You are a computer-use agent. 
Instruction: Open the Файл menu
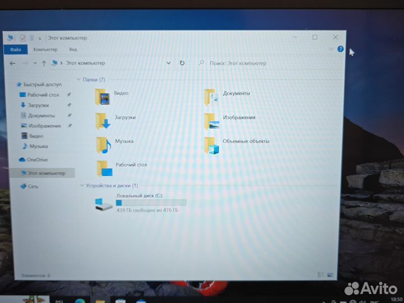click(x=16, y=49)
